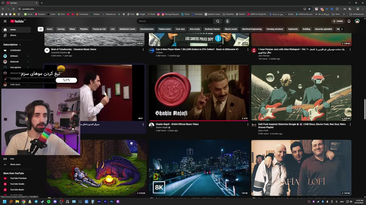Select the Recently uploaded chip
Image resolution: width=366 pixels, height=205 pixels.
[x=323, y=29]
